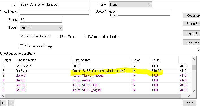This screenshot has height=108, width=200.
Task: Click AND in the GetIsGhost row
Action: [183, 66]
